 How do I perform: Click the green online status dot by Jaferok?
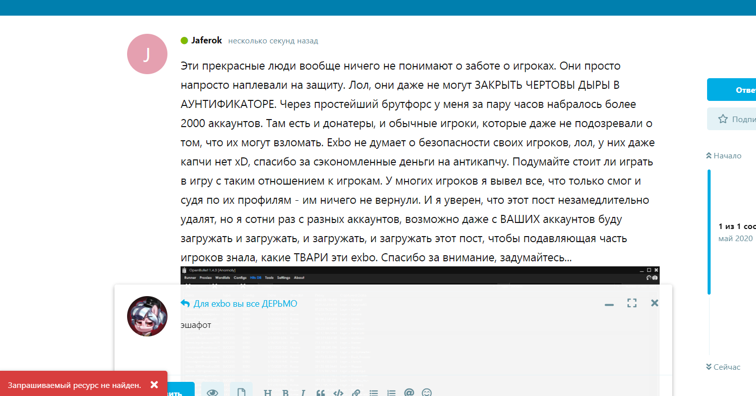pos(184,40)
